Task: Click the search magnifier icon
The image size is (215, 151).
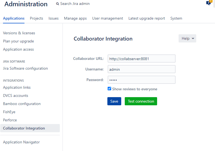Action: click(x=57, y=4)
